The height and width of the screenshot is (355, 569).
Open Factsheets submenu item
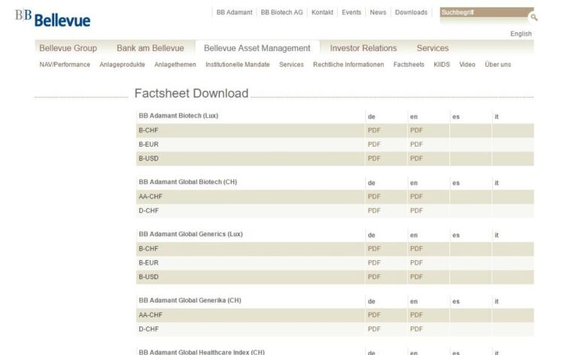[x=409, y=65]
